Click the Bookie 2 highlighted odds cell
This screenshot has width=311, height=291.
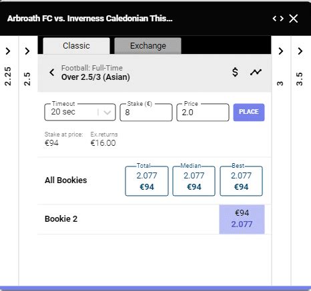(x=242, y=219)
